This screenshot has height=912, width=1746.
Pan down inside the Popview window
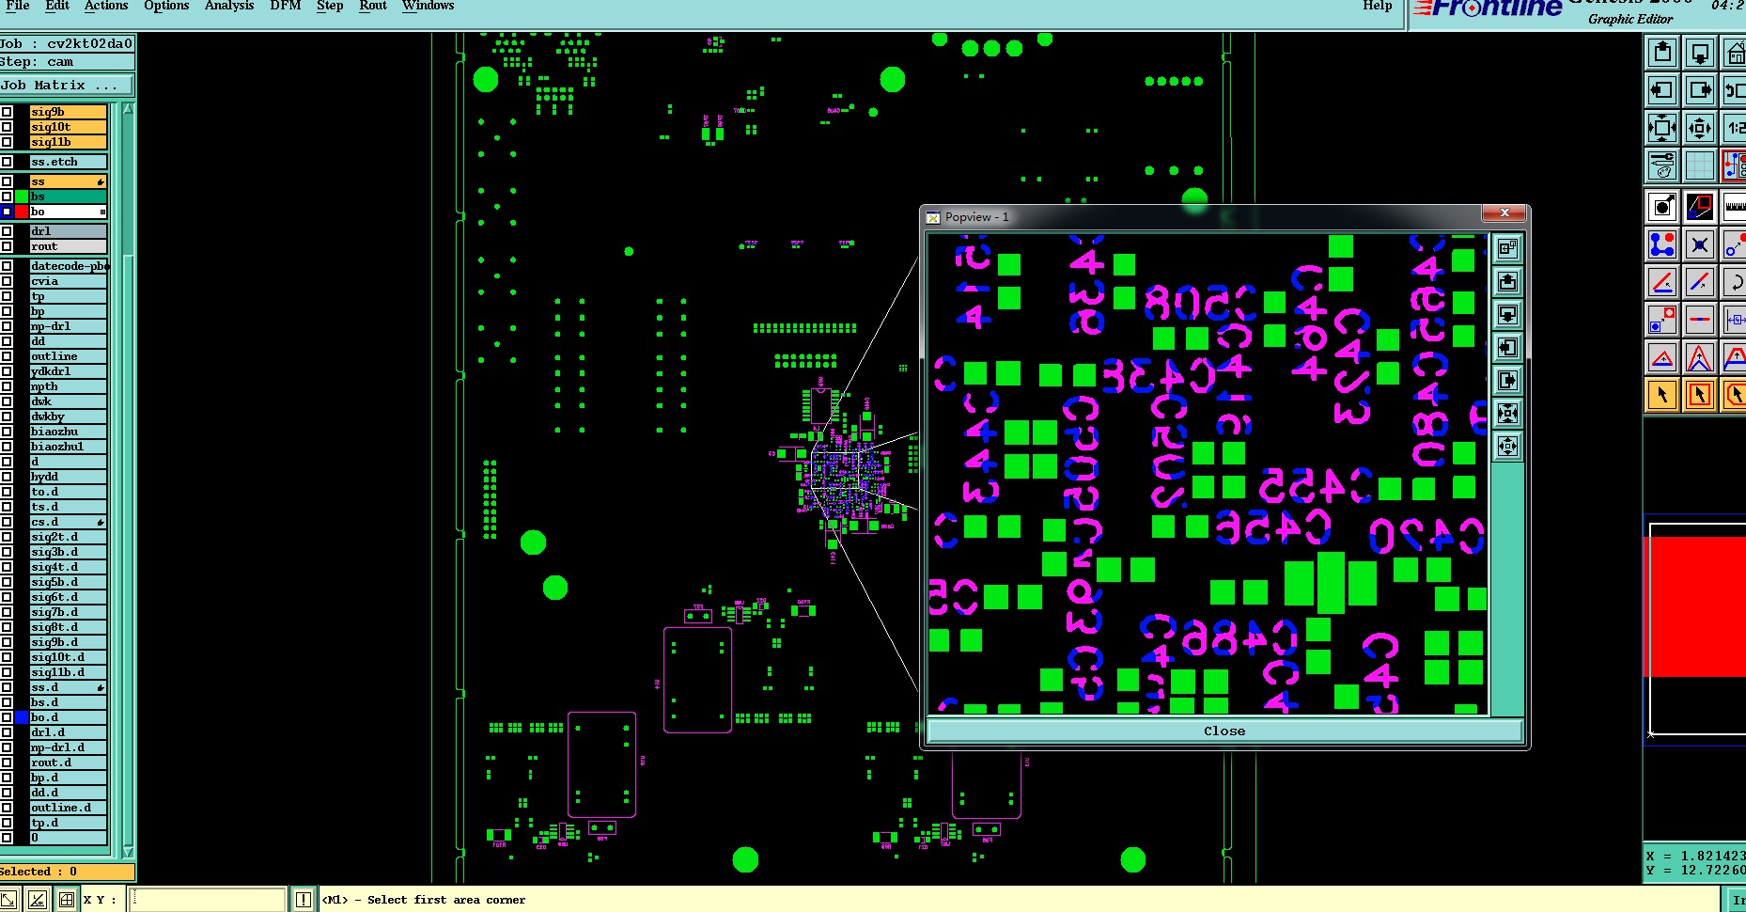pyautogui.click(x=1507, y=314)
